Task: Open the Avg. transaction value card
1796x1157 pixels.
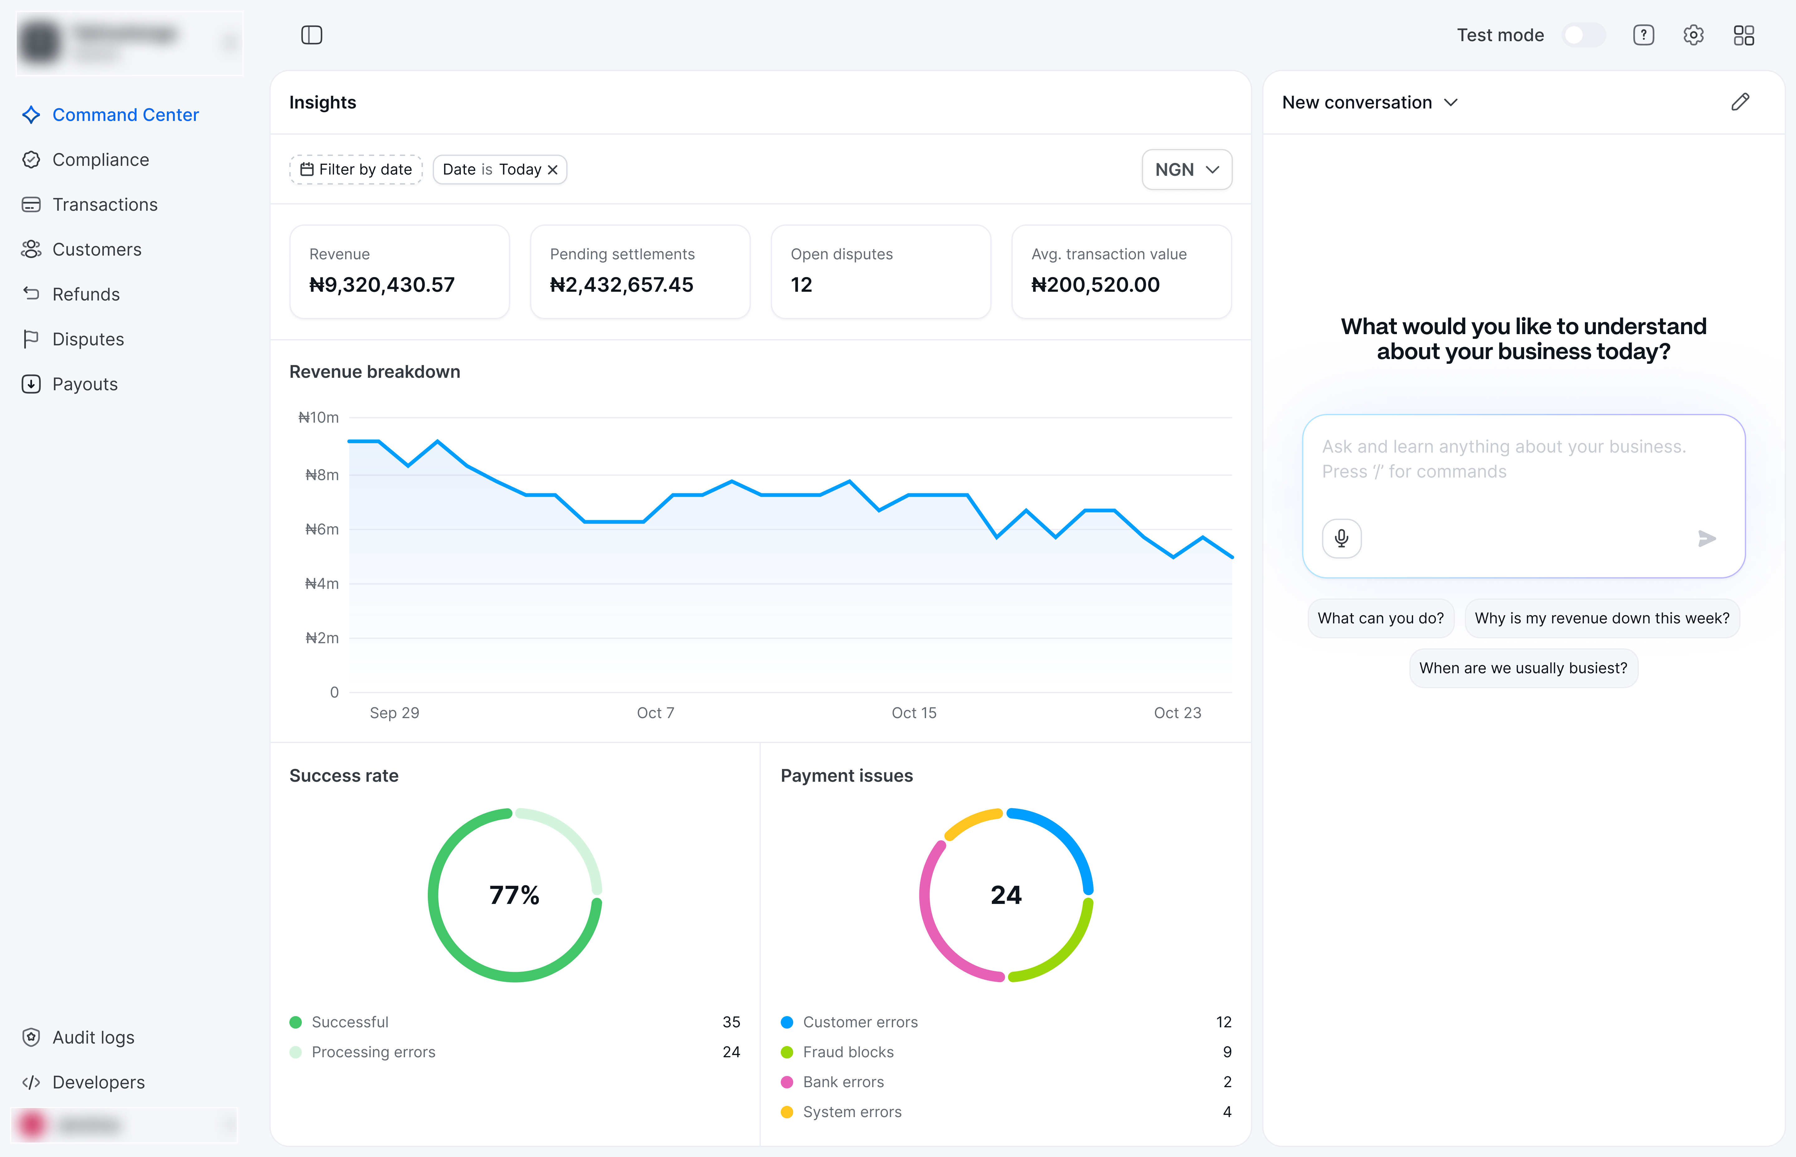Action: (x=1121, y=272)
